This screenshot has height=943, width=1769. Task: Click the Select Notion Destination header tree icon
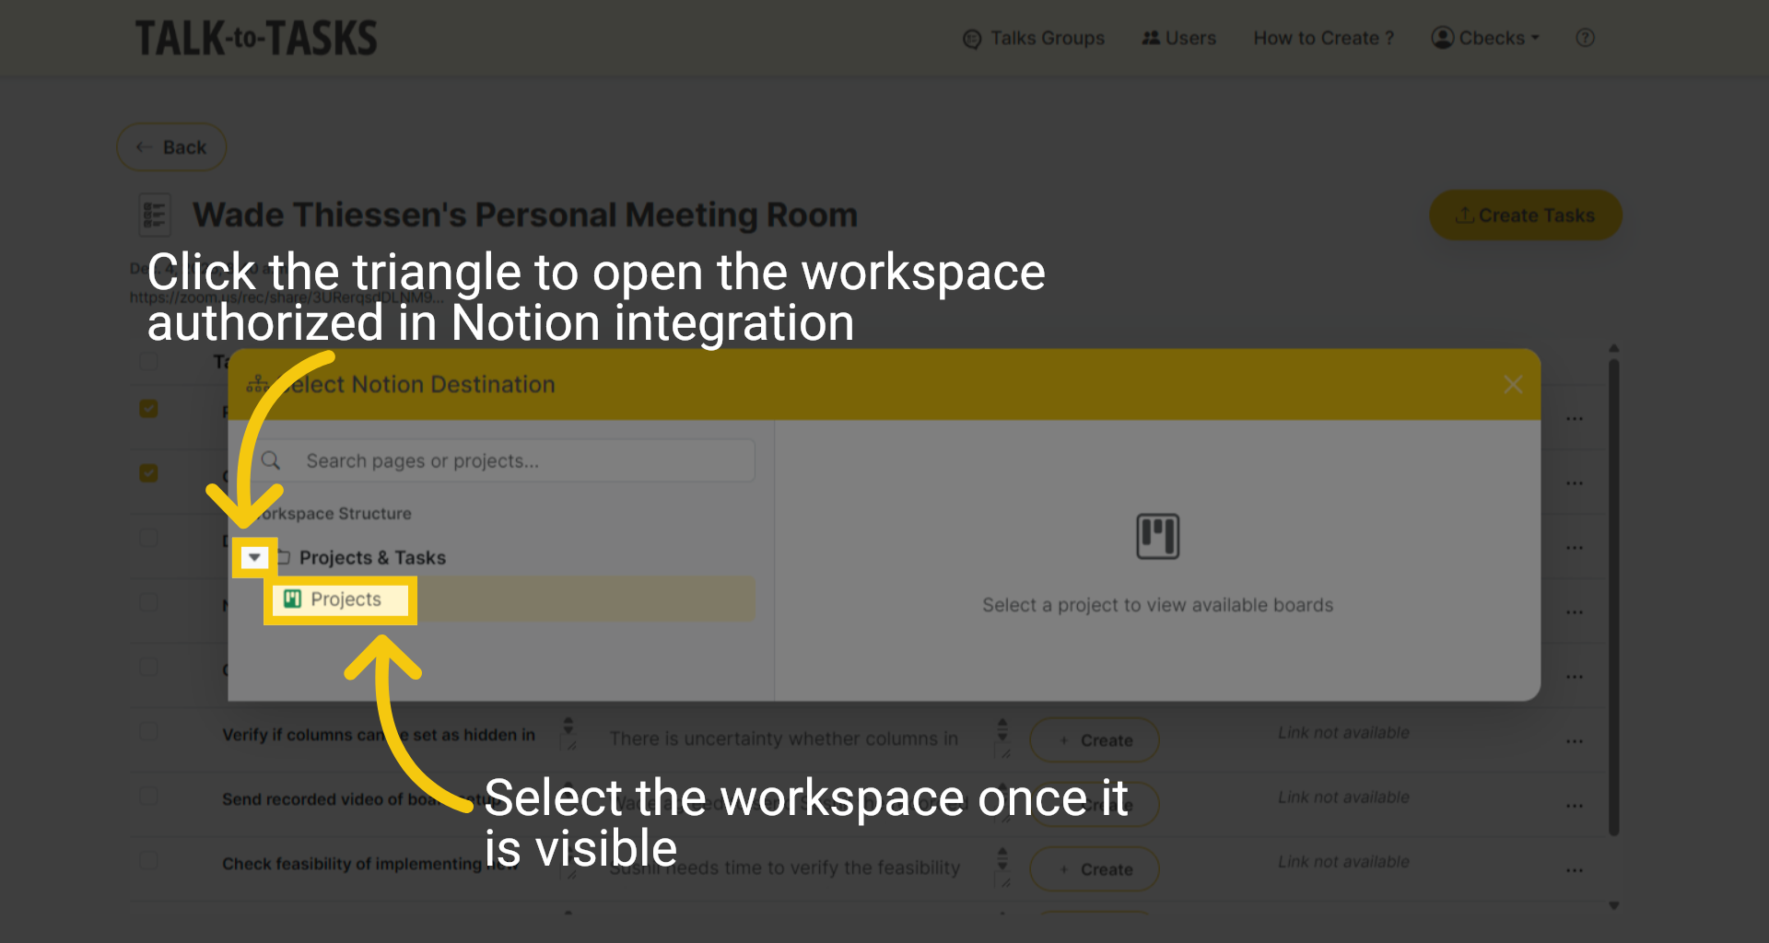pyautogui.click(x=257, y=384)
